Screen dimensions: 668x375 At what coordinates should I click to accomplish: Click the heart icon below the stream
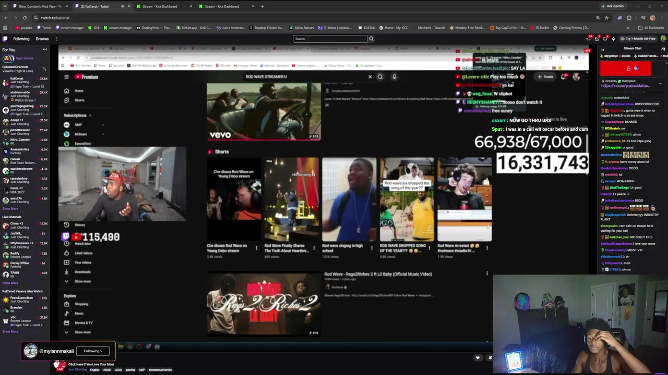(477, 358)
